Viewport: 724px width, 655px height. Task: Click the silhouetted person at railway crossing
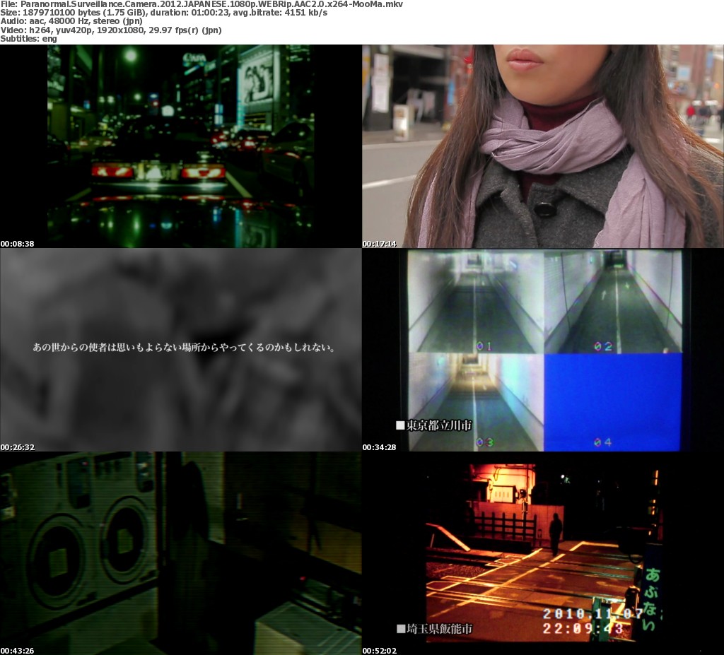[556, 533]
